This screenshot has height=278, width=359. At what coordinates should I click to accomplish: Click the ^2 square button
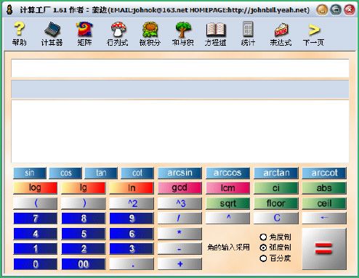point(132,203)
